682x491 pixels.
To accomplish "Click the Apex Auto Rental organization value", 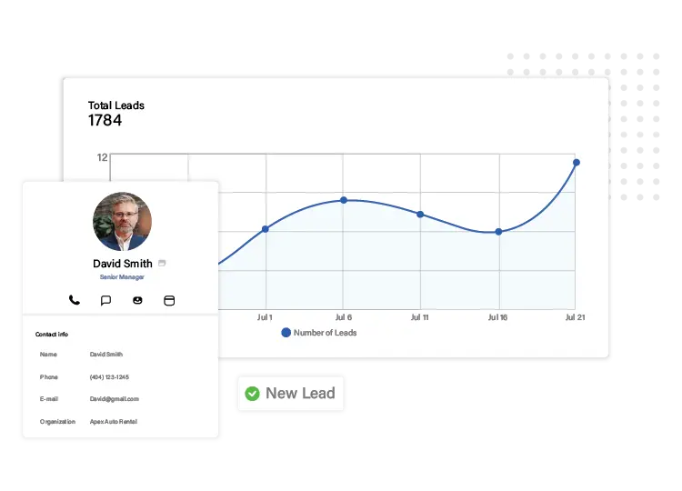I will pyautogui.click(x=114, y=422).
